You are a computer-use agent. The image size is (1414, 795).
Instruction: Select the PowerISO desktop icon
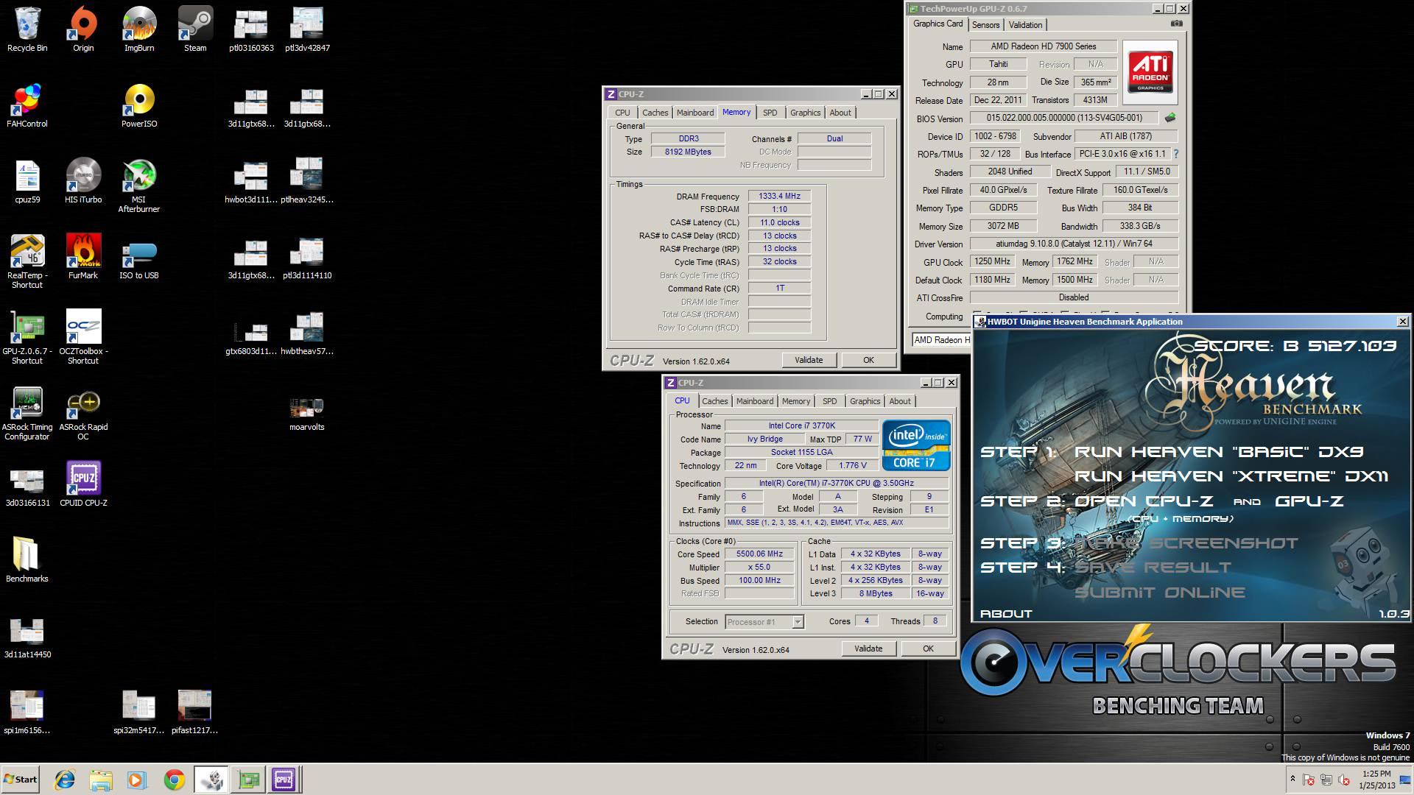pos(139,105)
